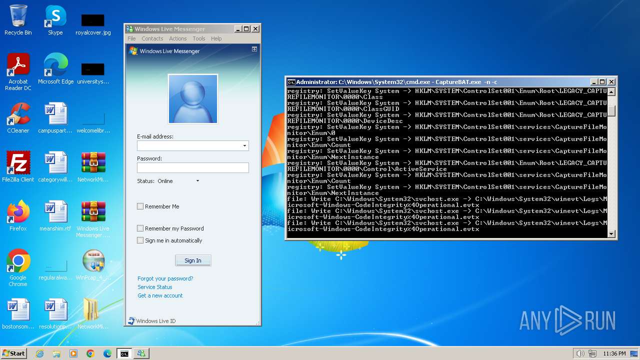Open the Service Status link
The height and width of the screenshot is (360, 640).
coord(155,287)
